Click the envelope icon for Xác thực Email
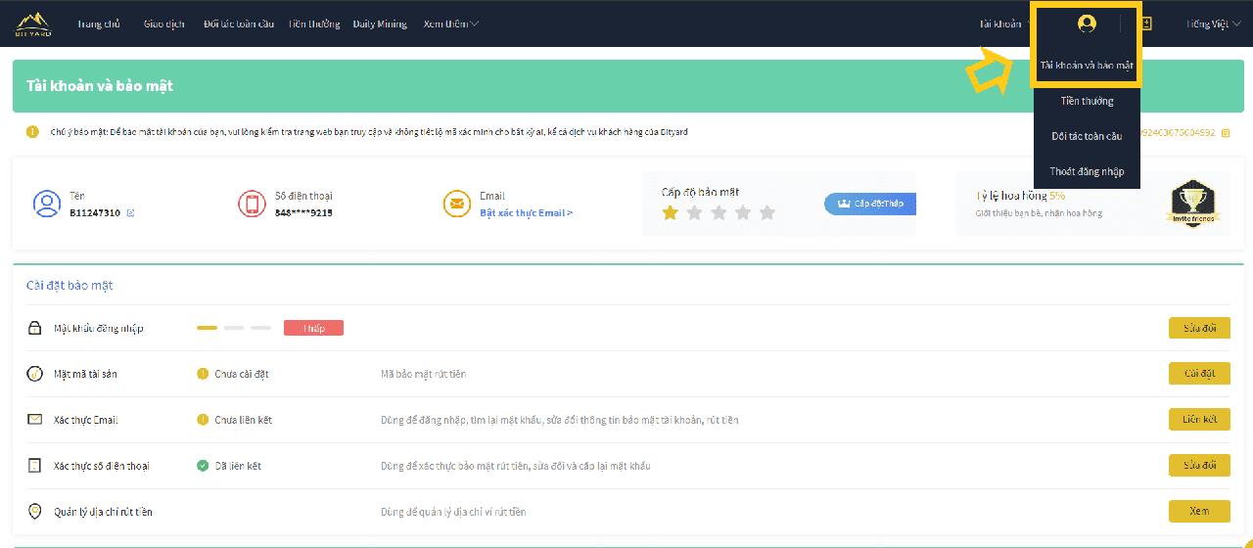This screenshot has width=1253, height=548. click(35, 420)
